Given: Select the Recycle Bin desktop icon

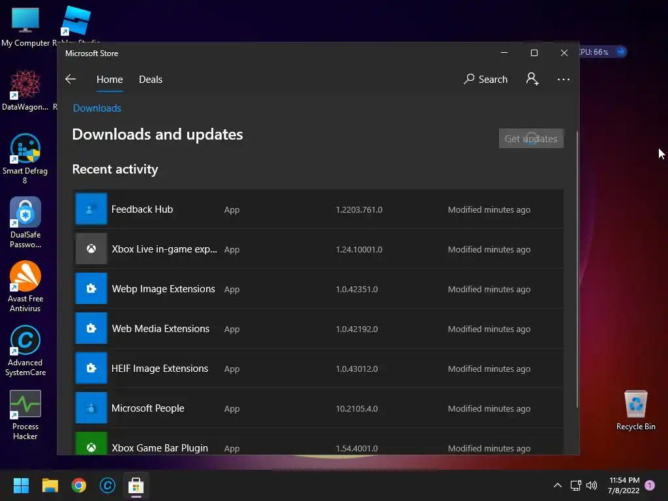Looking at the screenshot, I should coord(635,410).
